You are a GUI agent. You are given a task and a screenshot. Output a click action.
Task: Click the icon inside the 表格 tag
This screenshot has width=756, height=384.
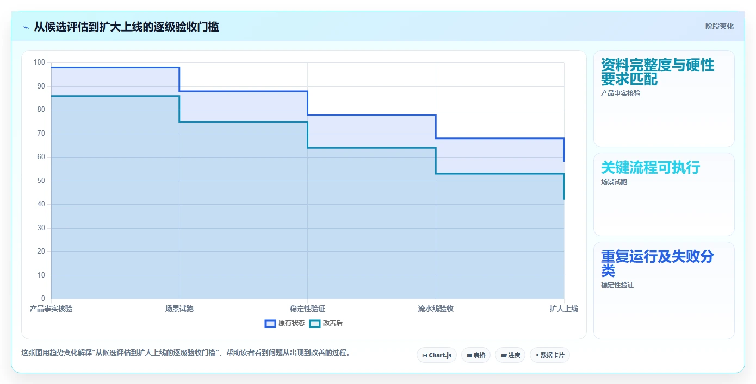click(469, 356)
